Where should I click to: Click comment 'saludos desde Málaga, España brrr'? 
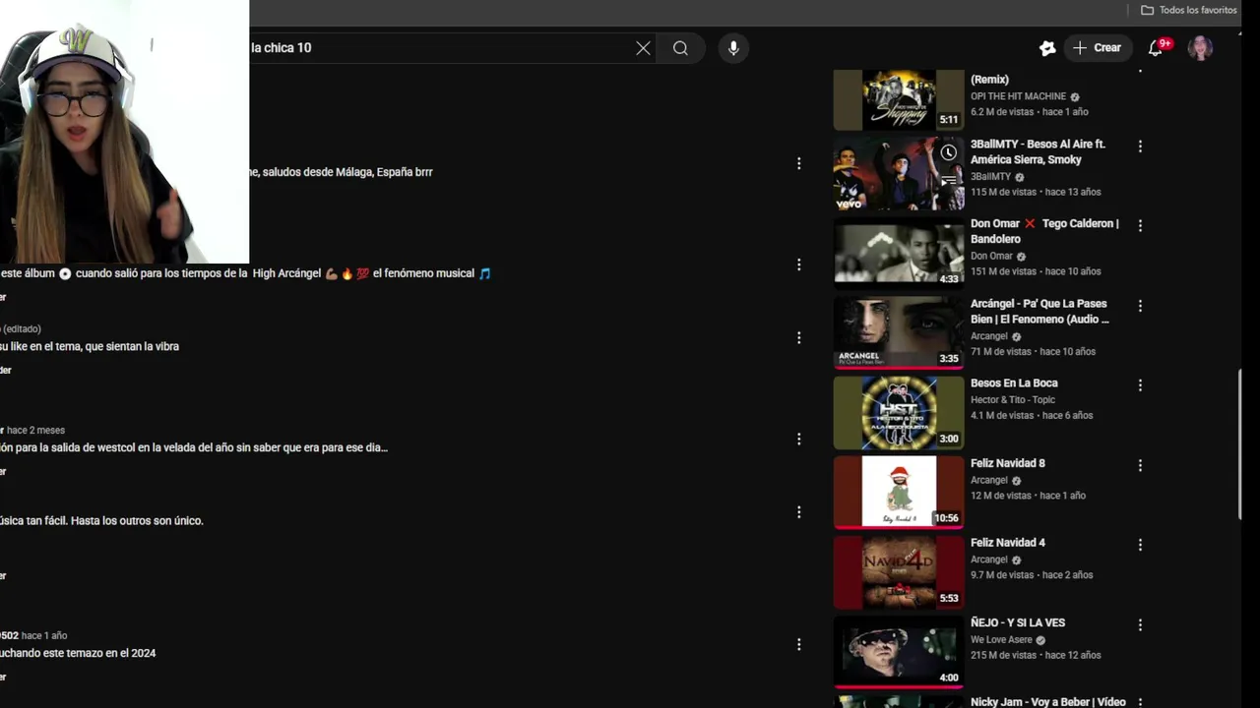coord(347,172)
